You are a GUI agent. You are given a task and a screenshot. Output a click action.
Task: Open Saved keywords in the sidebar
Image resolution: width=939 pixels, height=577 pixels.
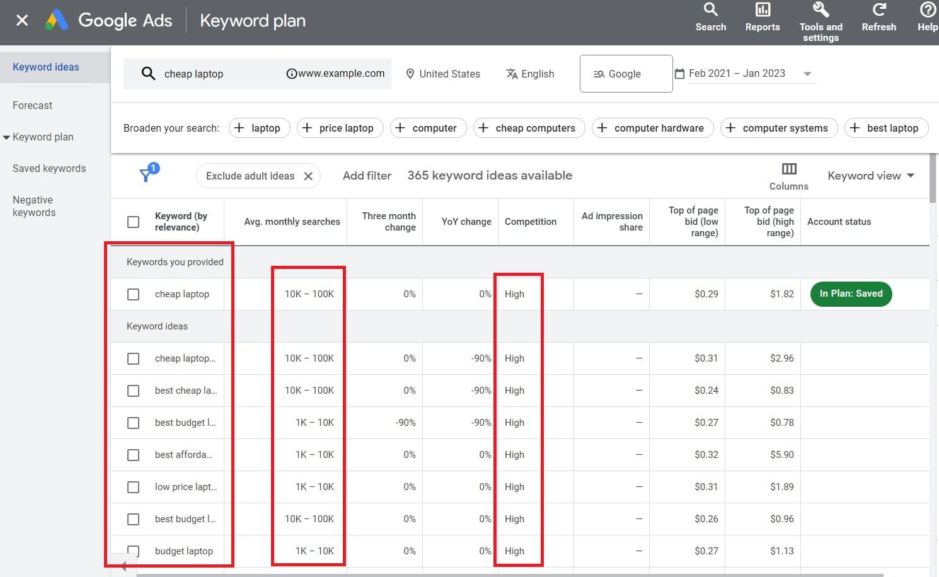tap(49, 168)
